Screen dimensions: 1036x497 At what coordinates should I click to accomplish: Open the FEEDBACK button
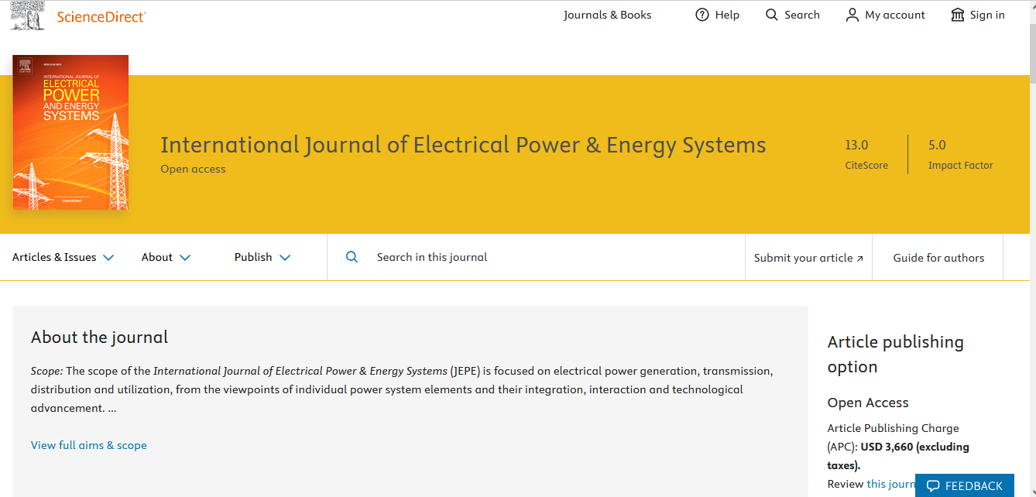[x=965, y=485]
